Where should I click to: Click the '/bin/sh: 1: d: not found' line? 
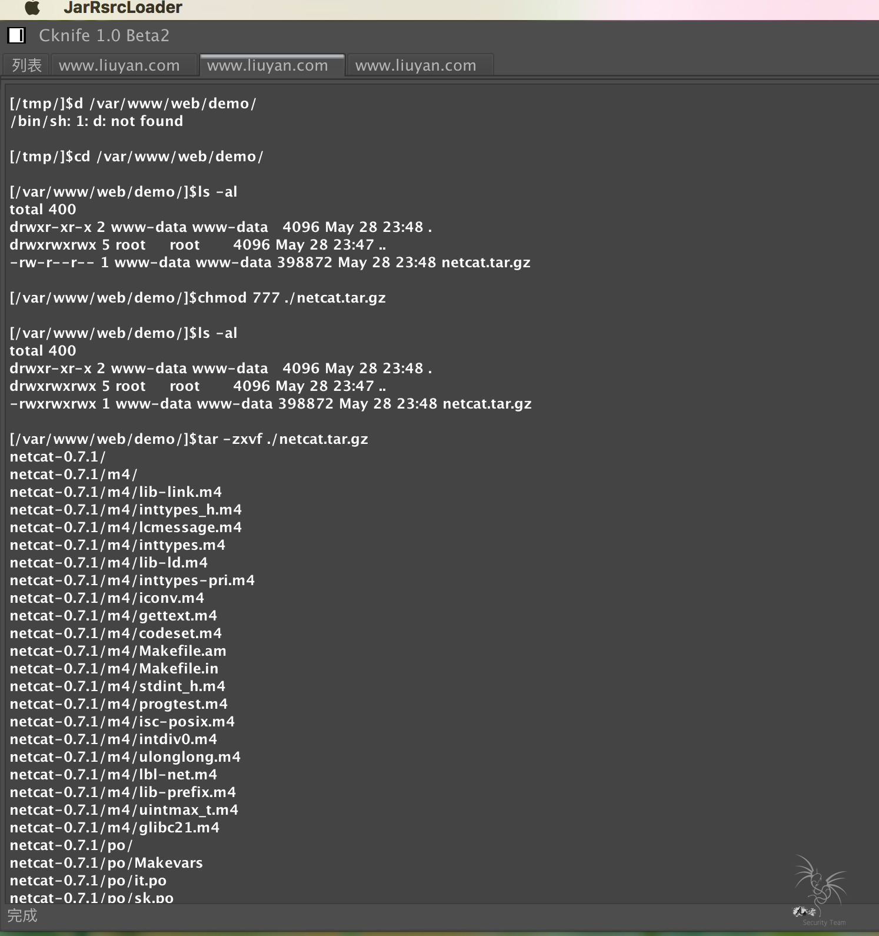click(96, 121)
